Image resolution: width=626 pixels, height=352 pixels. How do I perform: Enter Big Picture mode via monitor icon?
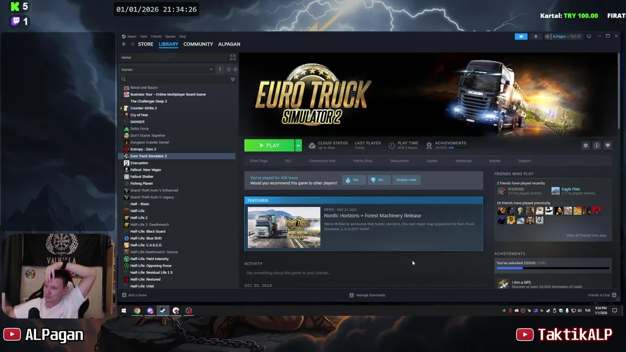pyautogui.click(x=589, y=36)
